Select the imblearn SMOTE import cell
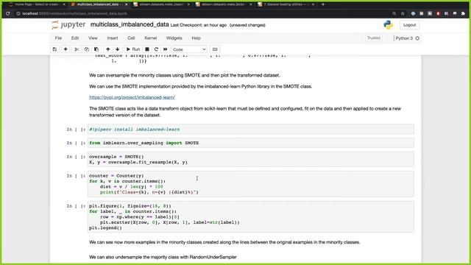 click(251, 143)
